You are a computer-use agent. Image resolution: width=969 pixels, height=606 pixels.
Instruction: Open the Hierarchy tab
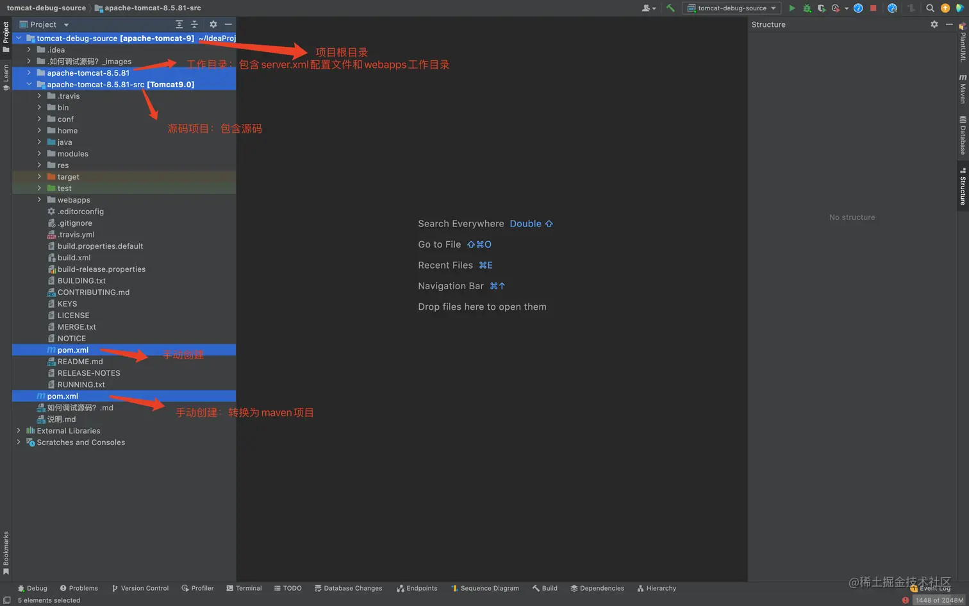(657, 588)
